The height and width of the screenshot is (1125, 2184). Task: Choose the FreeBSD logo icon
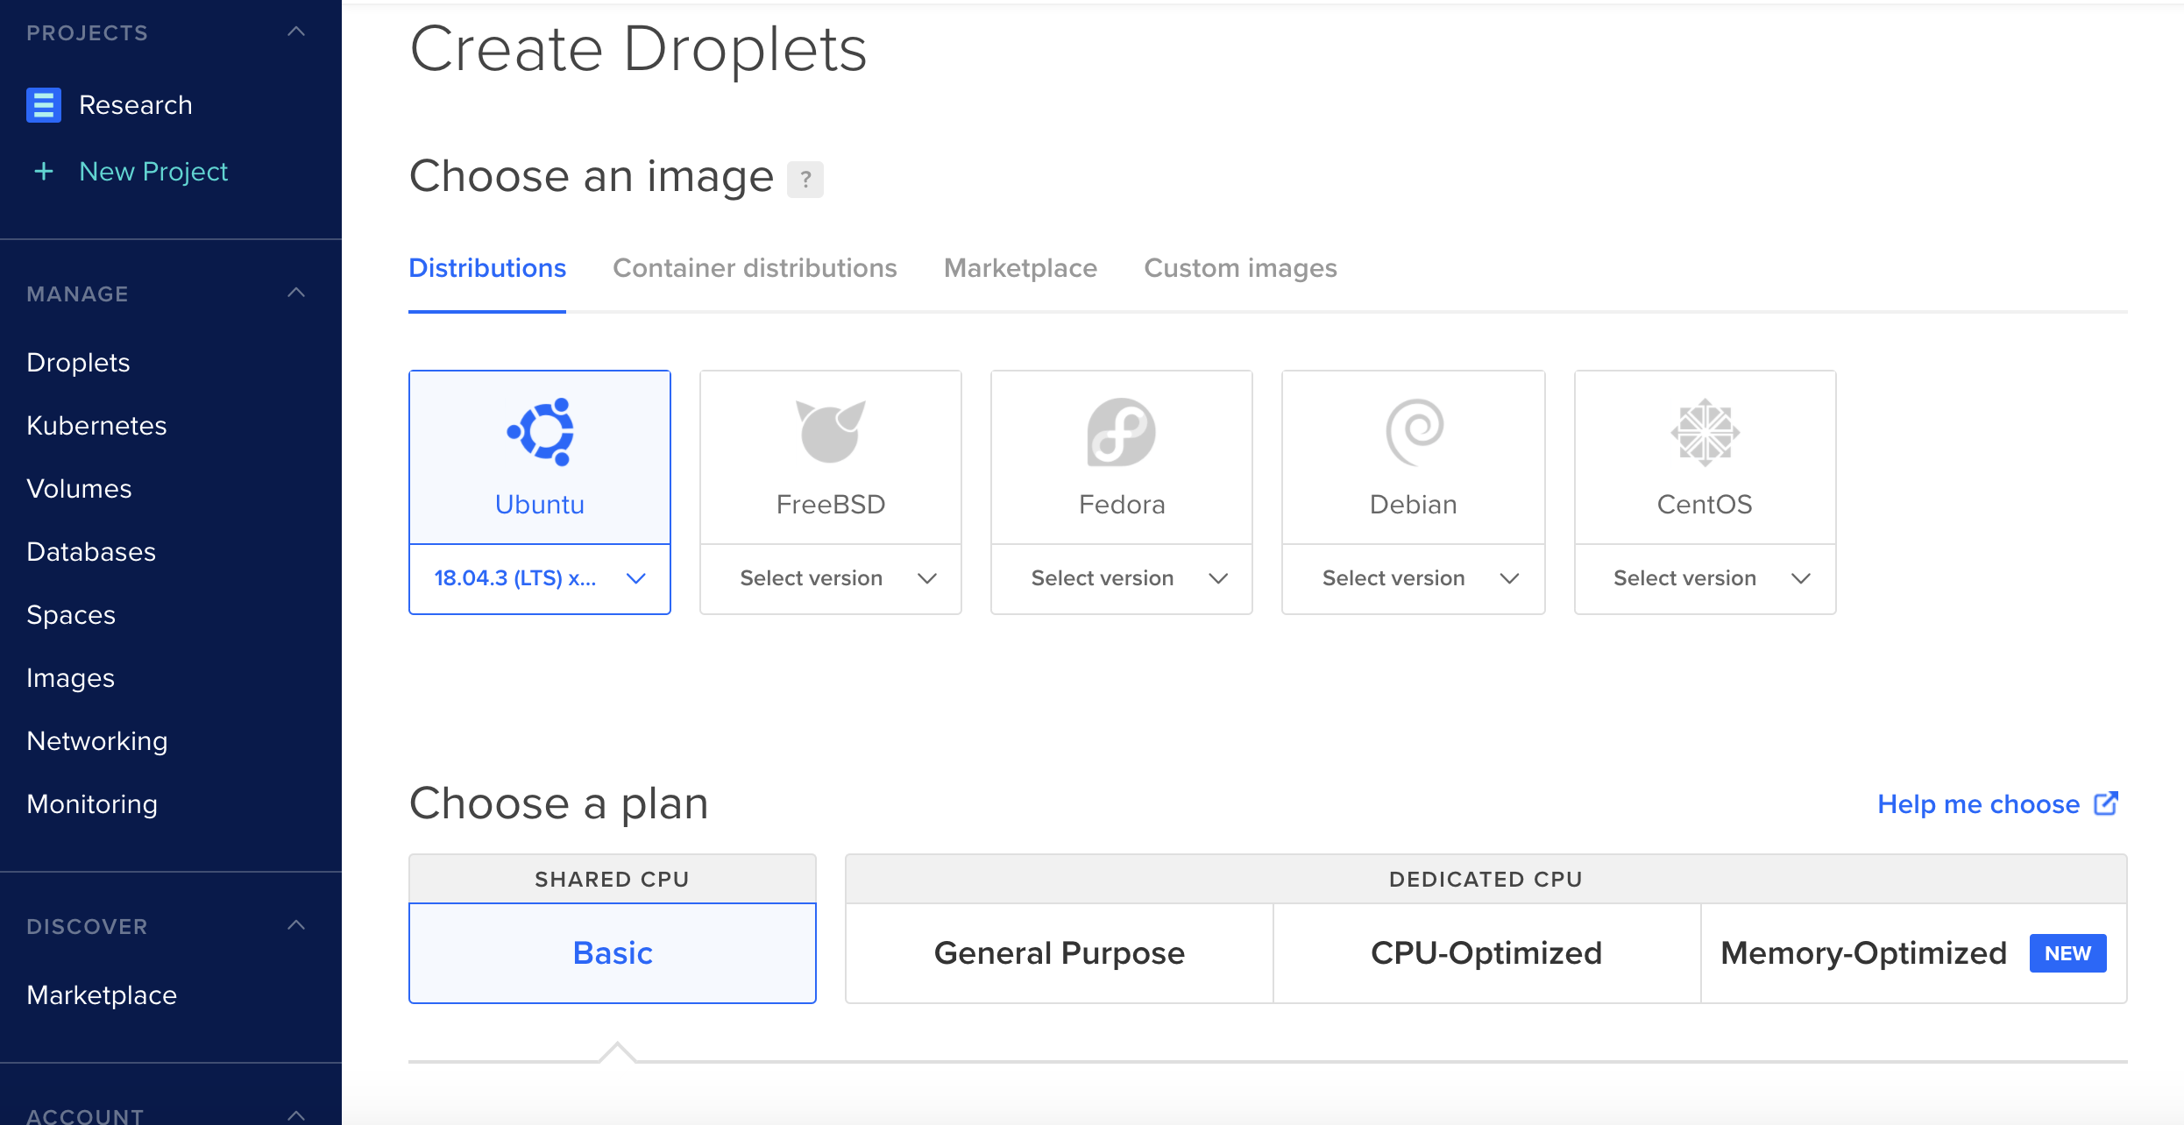[x=830, y=431]
